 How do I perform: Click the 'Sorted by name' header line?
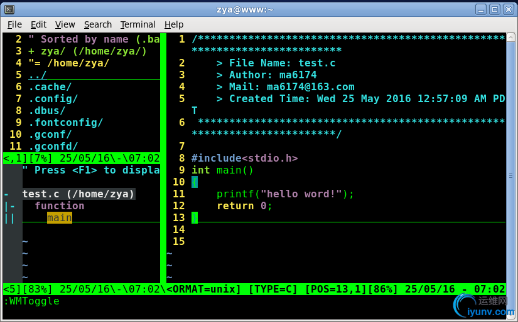point(94,39)
